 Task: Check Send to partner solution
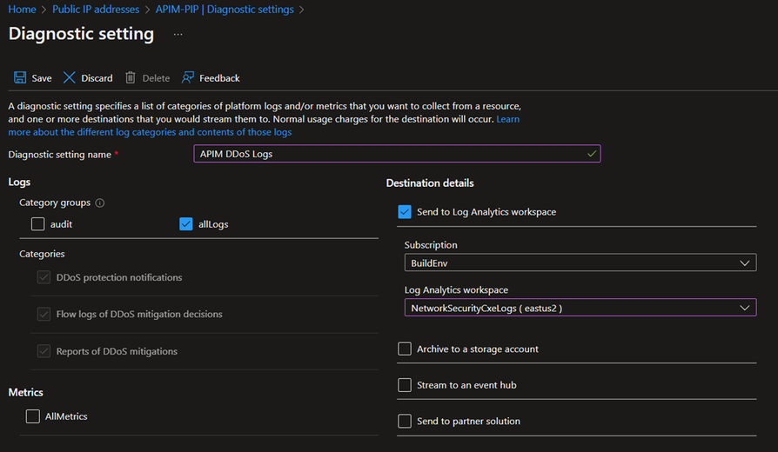click(x=405, y=421)
